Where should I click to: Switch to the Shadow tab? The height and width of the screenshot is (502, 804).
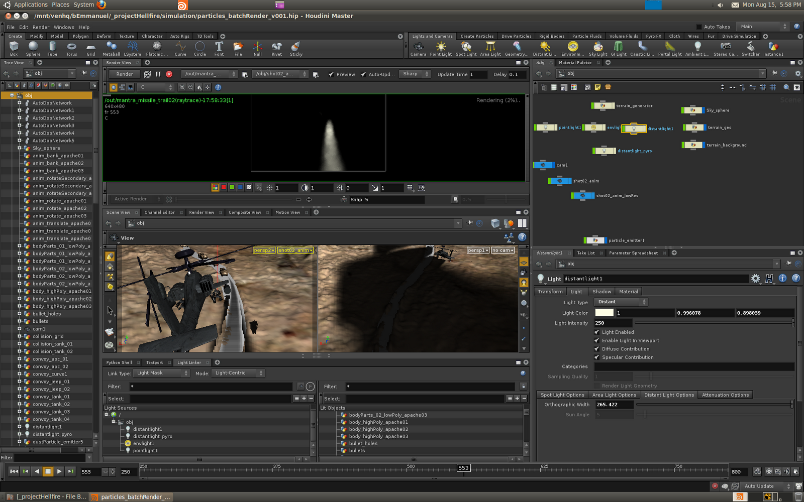point(601,292)
